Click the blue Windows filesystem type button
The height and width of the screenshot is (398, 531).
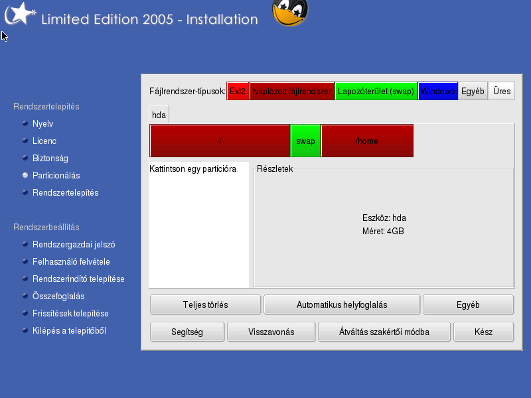pos(438,91)
